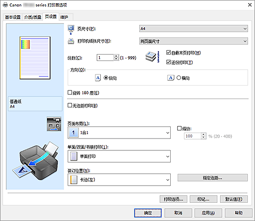Screen dimensions: 255x221
Task: Click the 1合1 layout icon
Action: [x=74, y=133]
